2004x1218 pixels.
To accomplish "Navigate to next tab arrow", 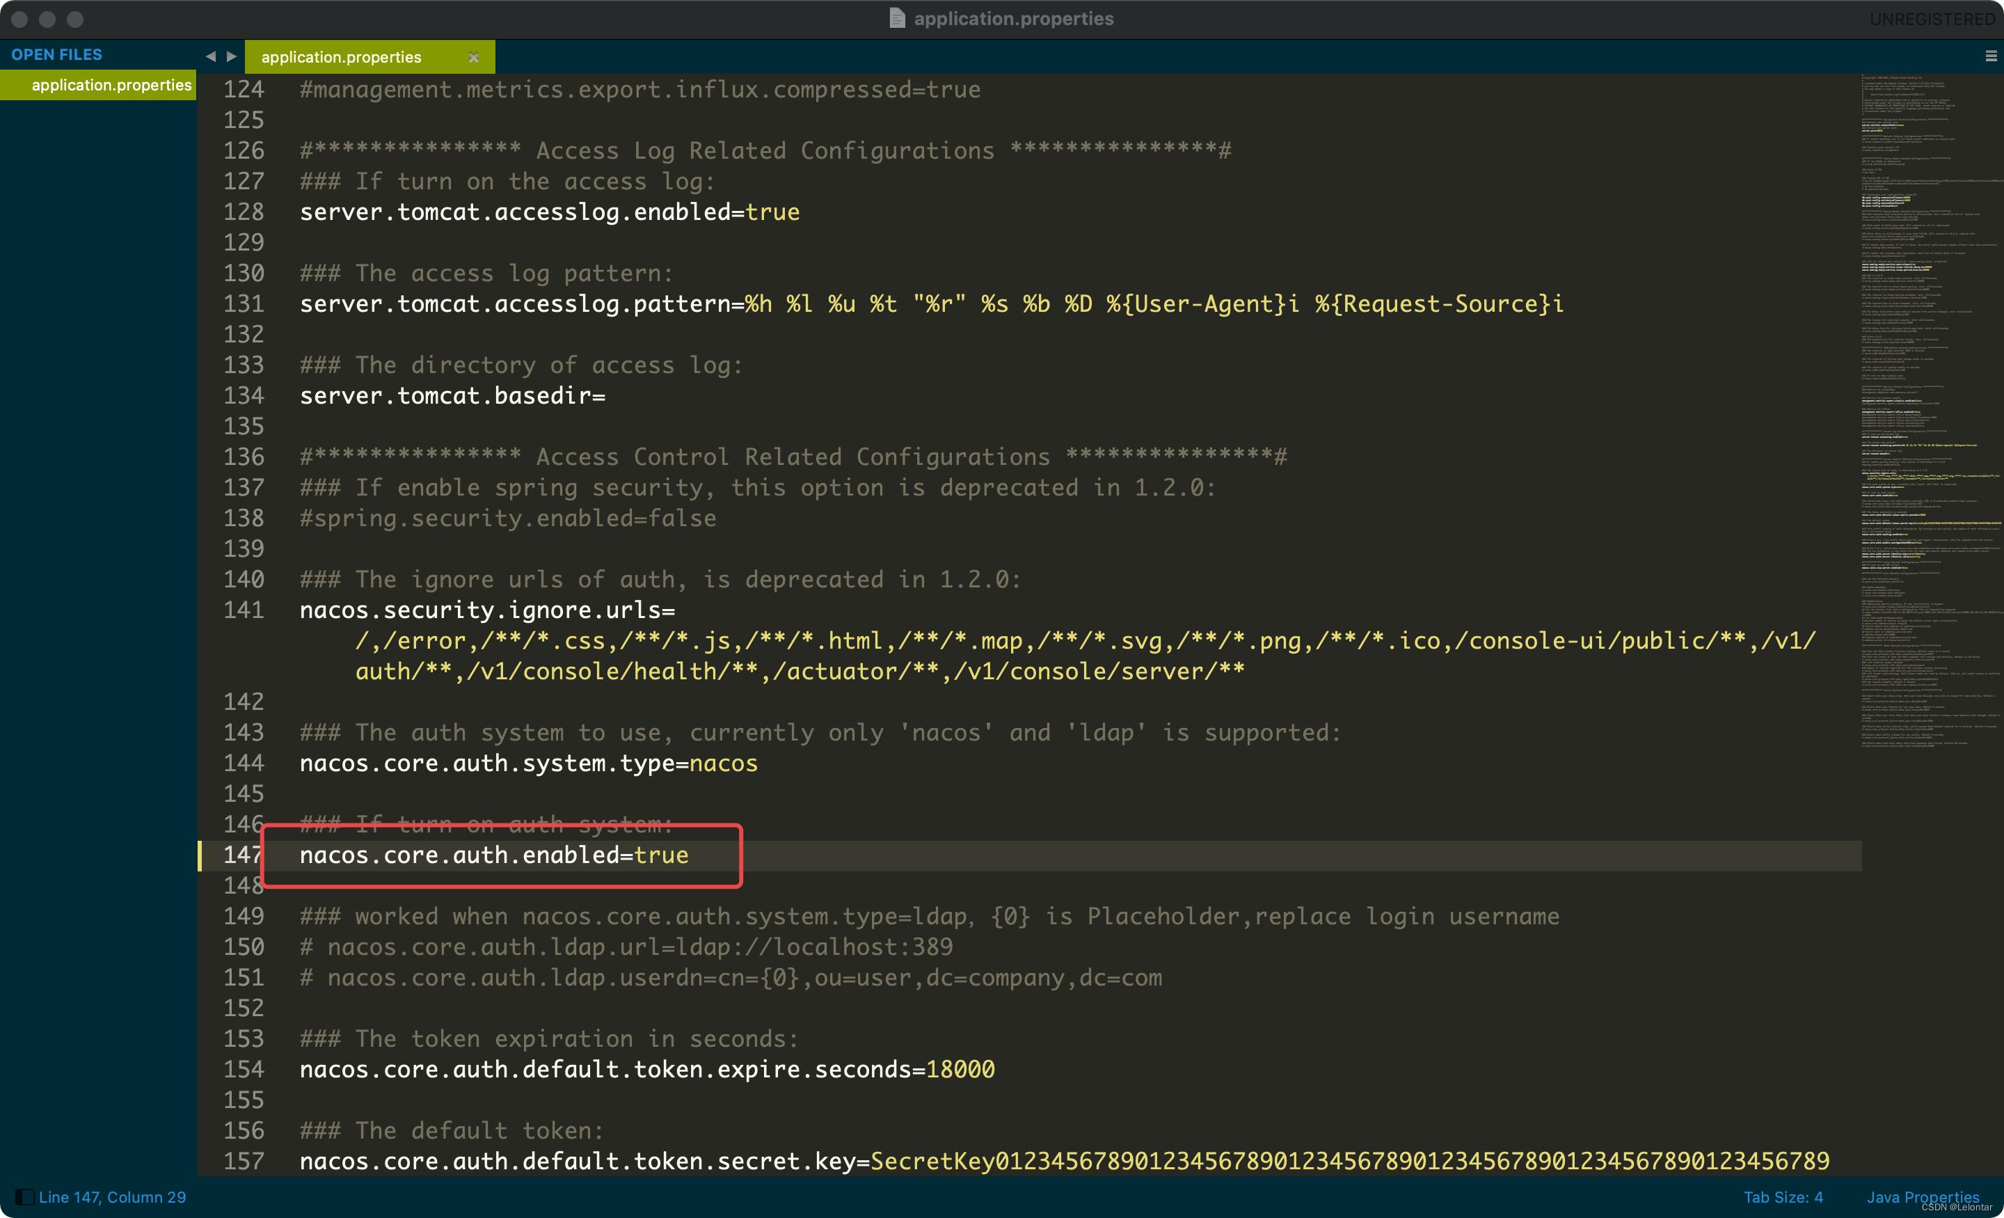I will click(232, 56).
